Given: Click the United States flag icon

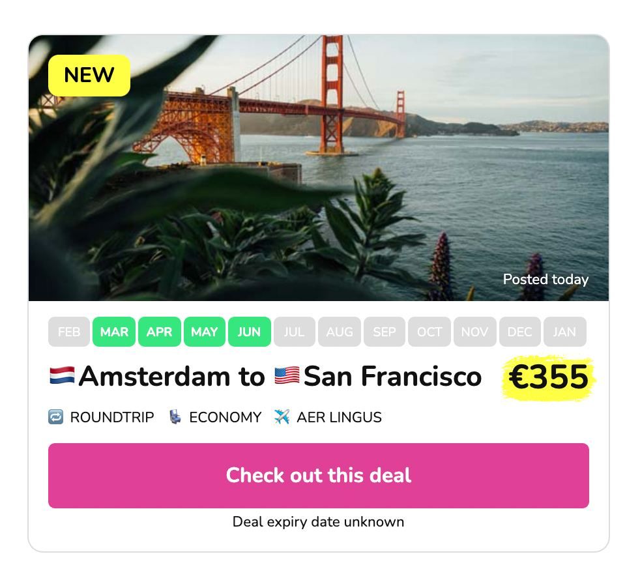Looking at the screenshot, I should 287,375.
